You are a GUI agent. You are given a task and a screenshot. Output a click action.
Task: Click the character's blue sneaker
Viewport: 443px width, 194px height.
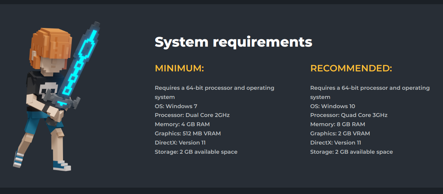pos(62,165)
